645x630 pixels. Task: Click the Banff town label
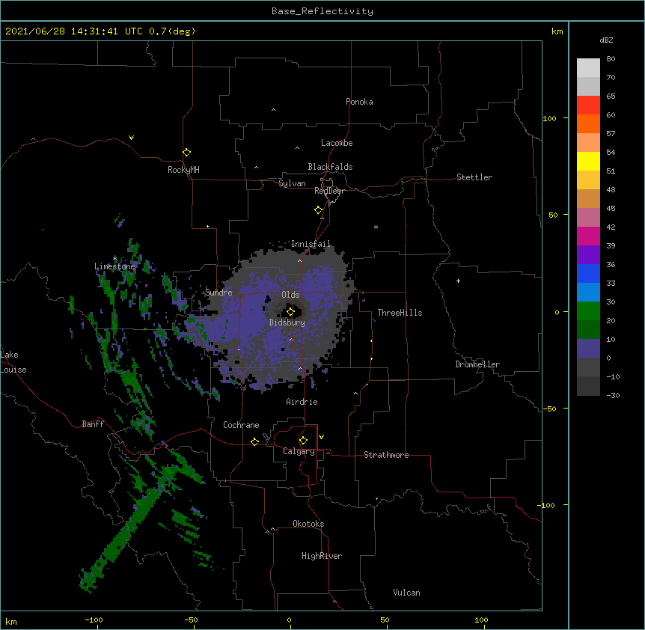[93, 424]
